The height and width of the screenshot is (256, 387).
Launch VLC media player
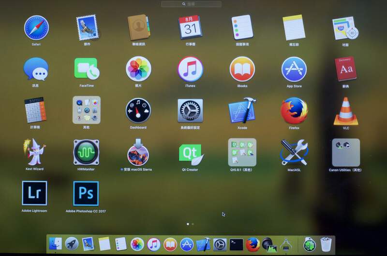(x=346, y=111)
